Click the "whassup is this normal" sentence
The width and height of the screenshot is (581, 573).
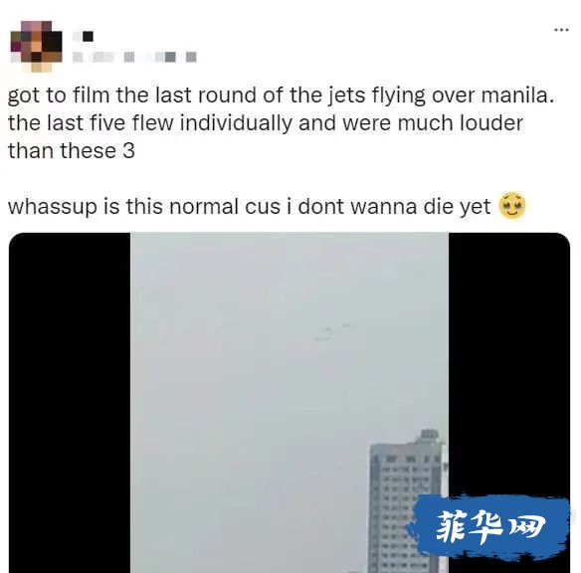[249, 206]
